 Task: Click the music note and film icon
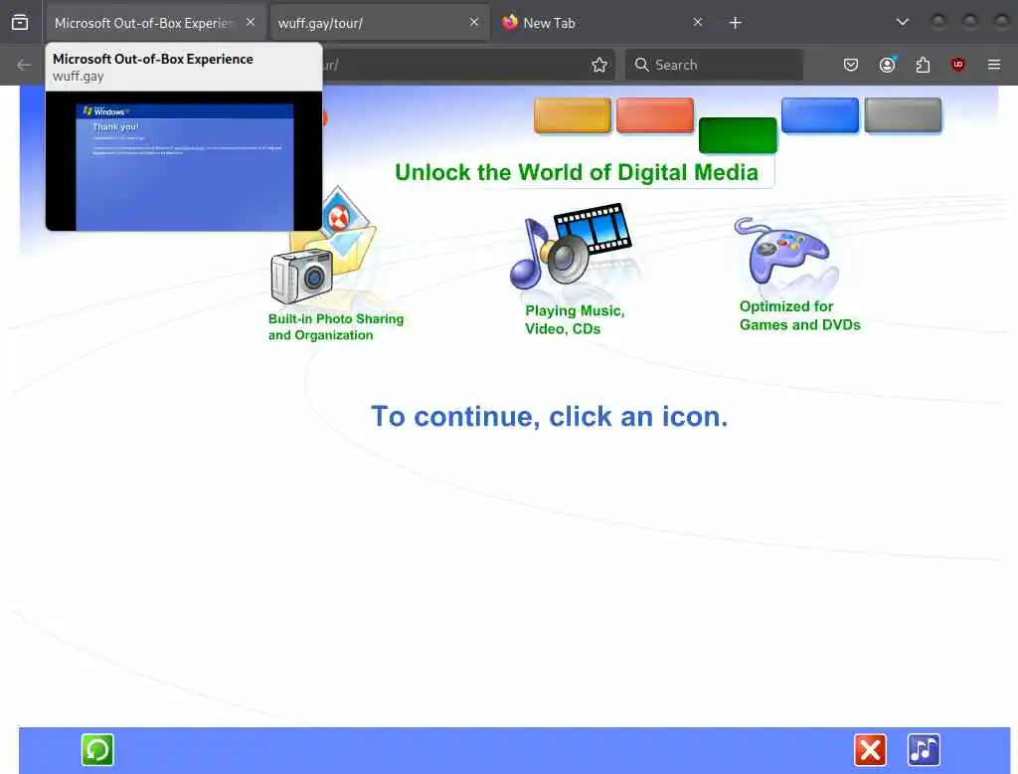click(x=570, y=246)
